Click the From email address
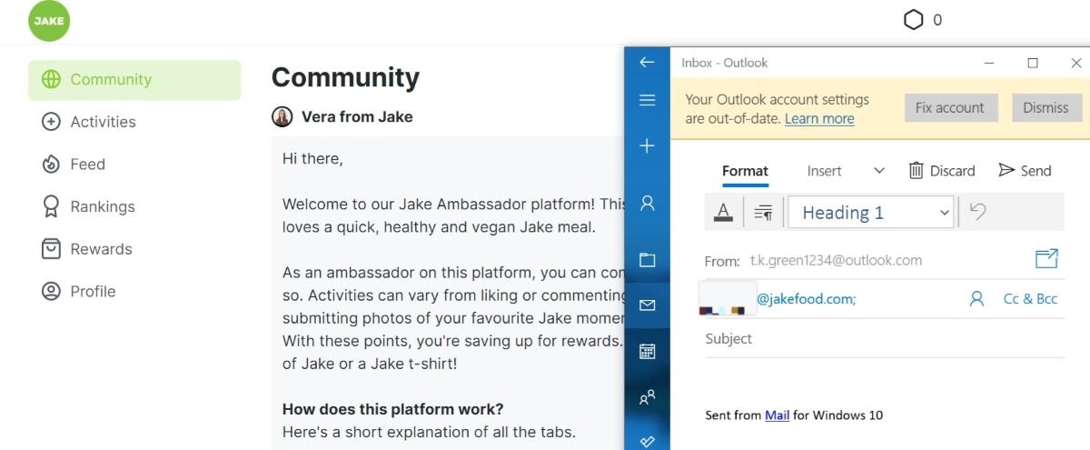The image size is (1090, 450). coord(836,260)
